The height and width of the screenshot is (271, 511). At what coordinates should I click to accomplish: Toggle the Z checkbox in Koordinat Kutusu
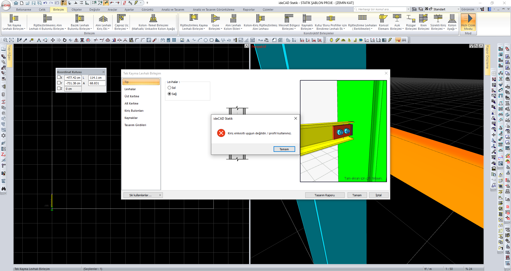(59, 89)
